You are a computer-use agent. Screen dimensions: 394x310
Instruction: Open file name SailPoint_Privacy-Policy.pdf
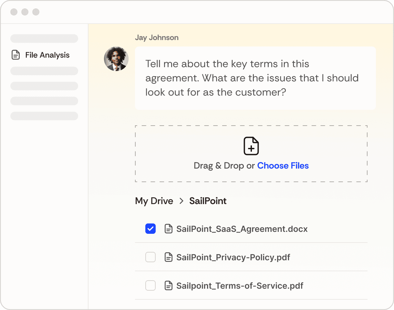(x=233, y=257)
